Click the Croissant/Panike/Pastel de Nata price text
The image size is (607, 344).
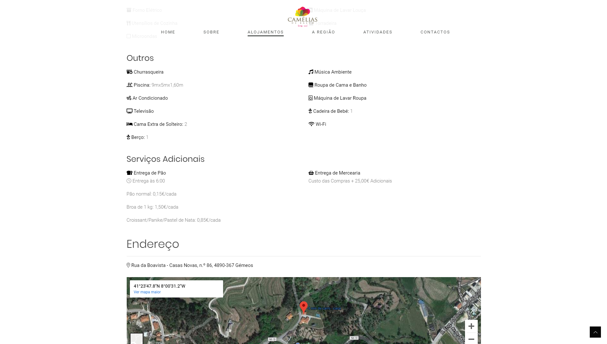pos(173,220)
